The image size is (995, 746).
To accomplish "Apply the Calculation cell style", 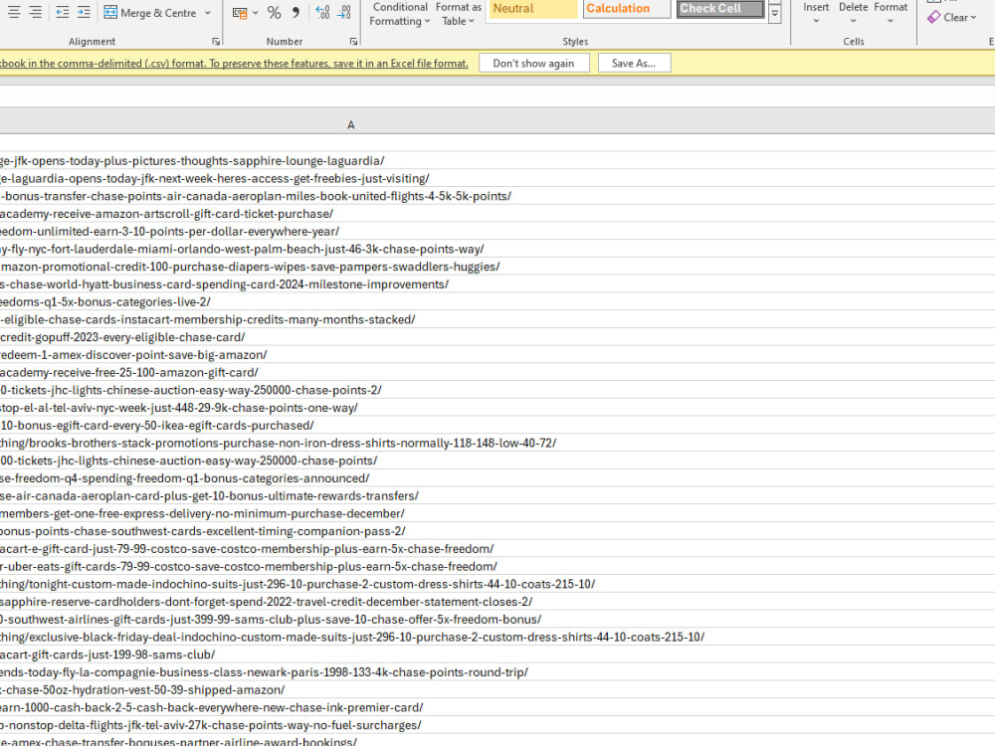I will (x=626, y=9).
